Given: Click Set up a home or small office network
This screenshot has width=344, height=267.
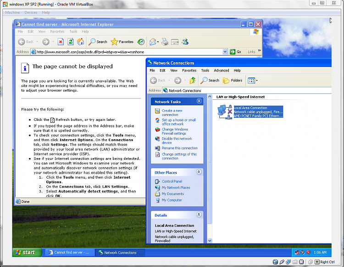Looking at the screenshot, I should (179, 122).
